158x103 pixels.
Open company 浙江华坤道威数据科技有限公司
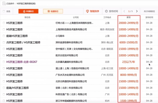tap(71, 101)
